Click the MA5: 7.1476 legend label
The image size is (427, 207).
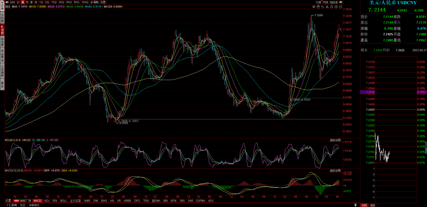[19, 7]
